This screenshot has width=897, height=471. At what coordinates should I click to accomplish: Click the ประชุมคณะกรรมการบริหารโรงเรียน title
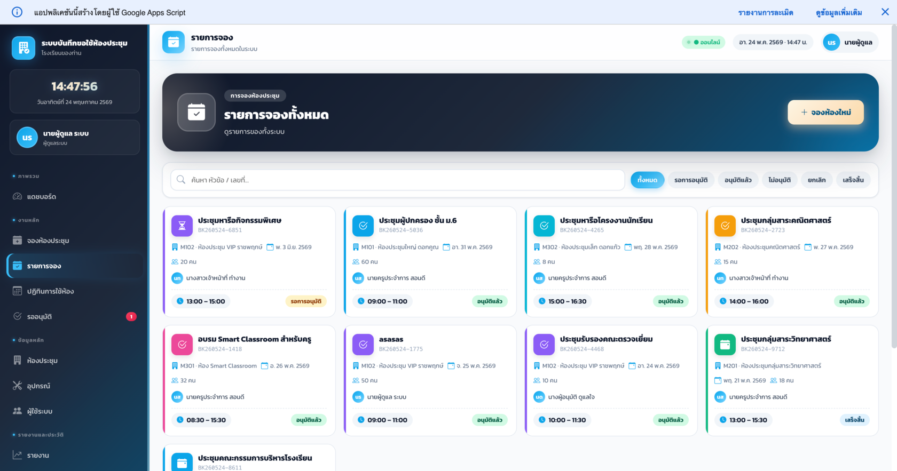tap(255, 458)
